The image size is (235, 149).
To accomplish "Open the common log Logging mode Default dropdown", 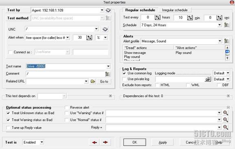I will 228,73.
